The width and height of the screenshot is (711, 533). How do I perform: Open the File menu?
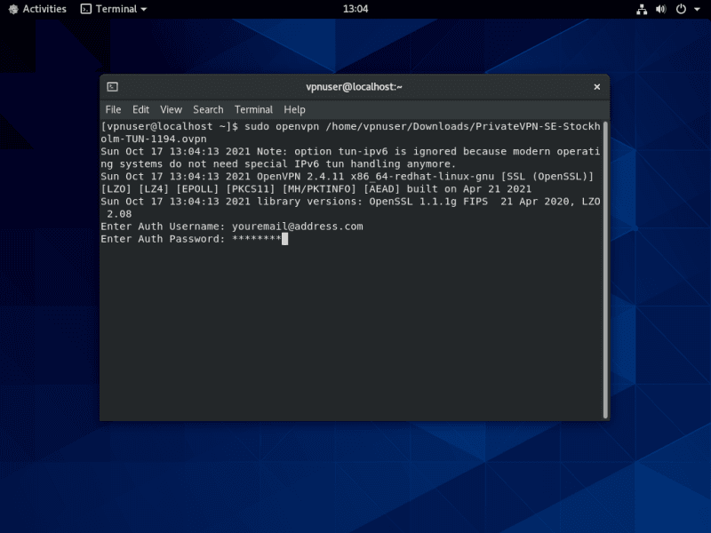[x=113, y=109]
